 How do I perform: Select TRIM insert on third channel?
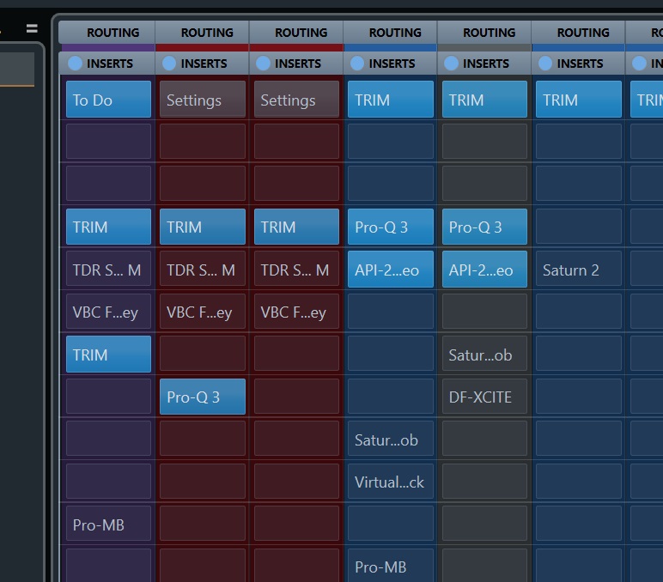click(x=296, y=227)
